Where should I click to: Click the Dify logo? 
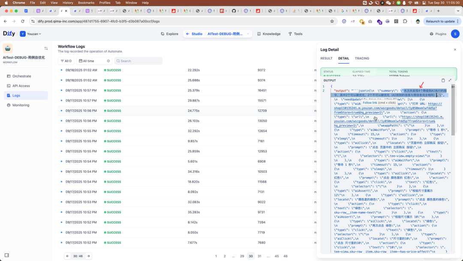[9, 33]
